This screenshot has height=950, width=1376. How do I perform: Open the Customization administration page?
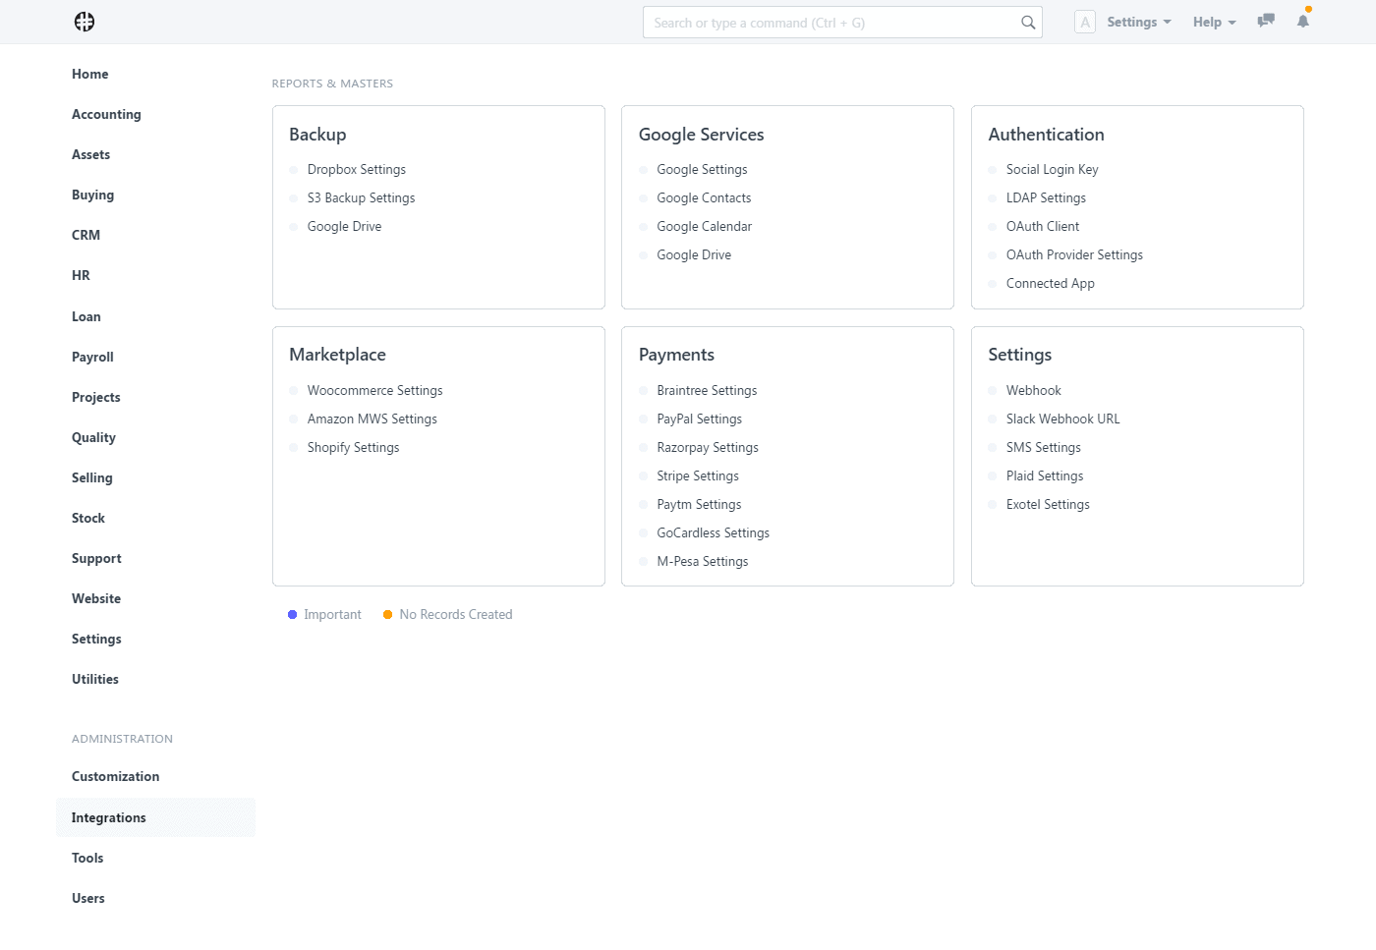115,776
